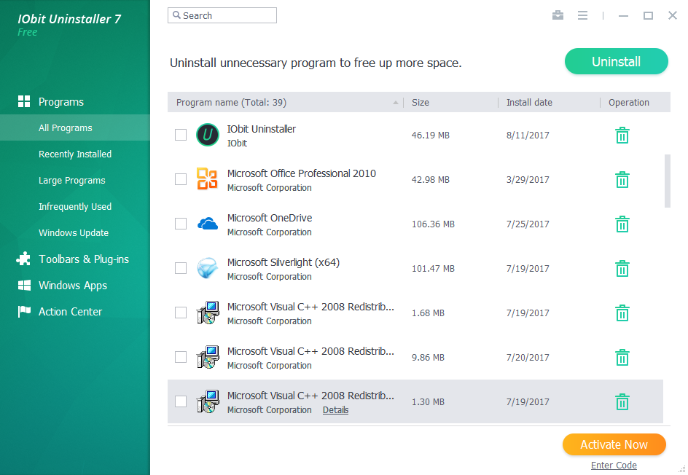Select the Microsoft OneDrive program name

pos(270,218)
